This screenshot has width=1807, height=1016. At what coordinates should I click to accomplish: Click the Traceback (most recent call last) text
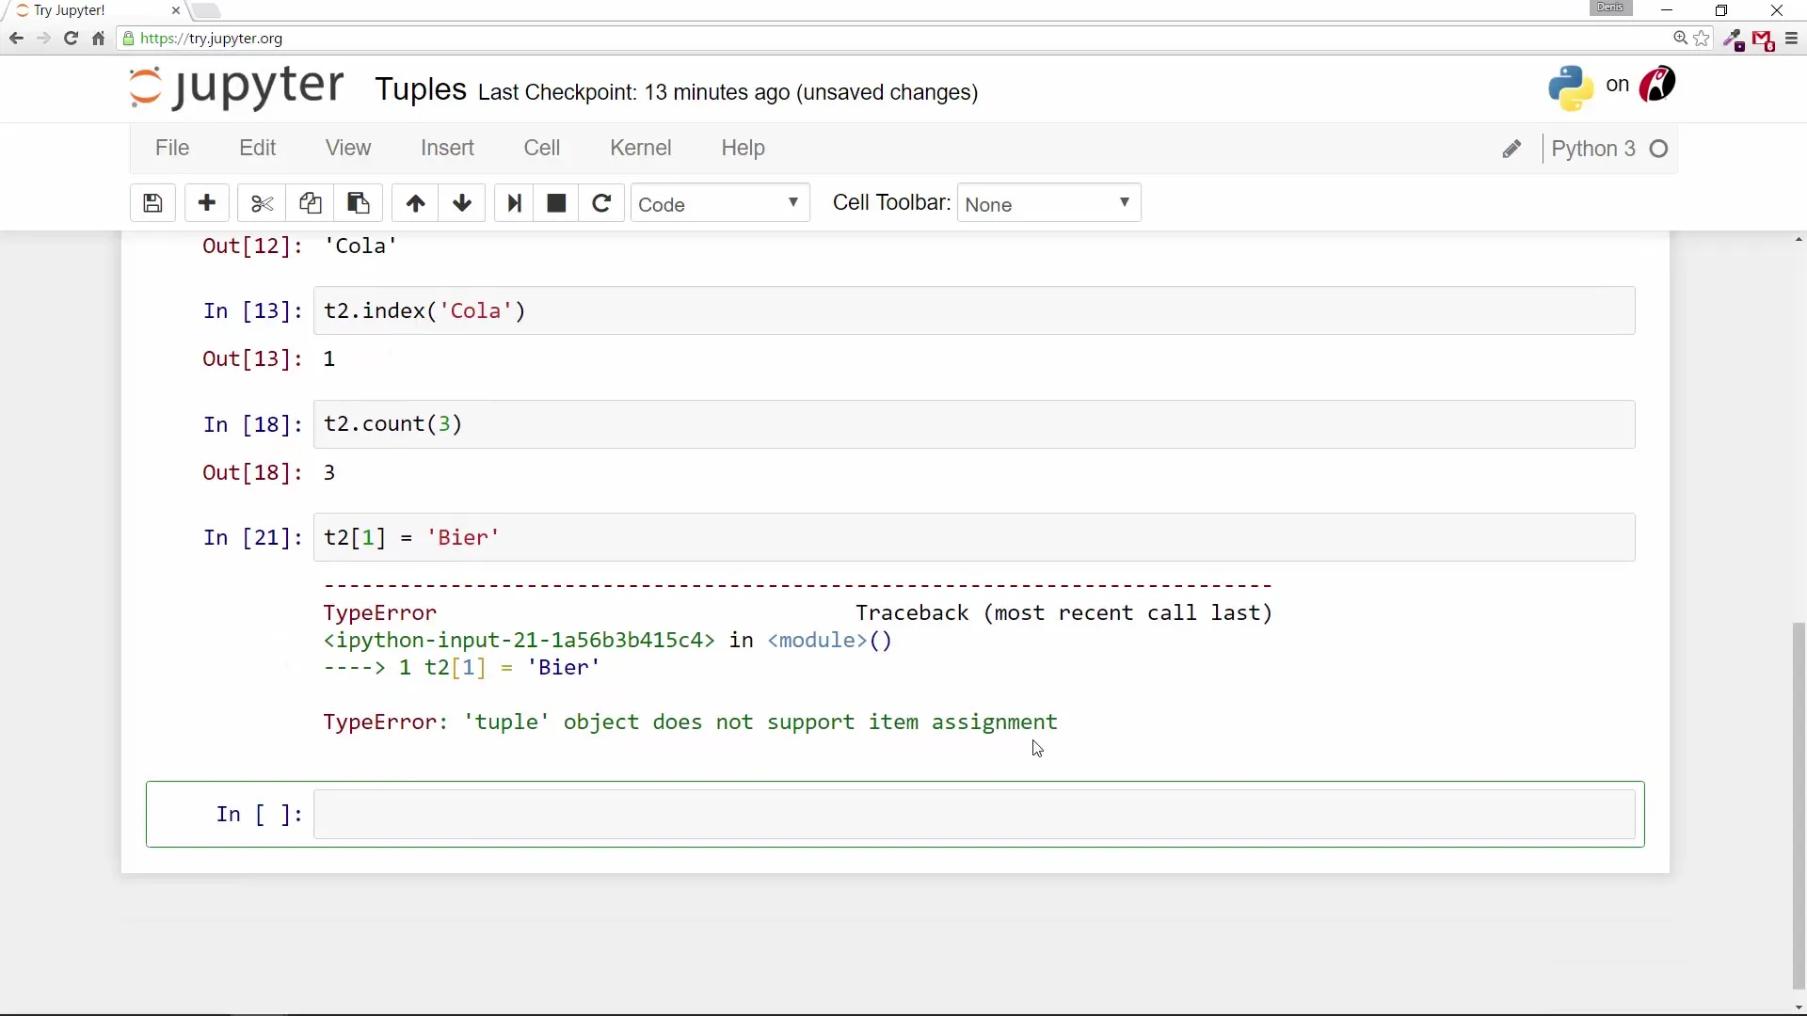pyautogui.click(x=1063, y=613)
